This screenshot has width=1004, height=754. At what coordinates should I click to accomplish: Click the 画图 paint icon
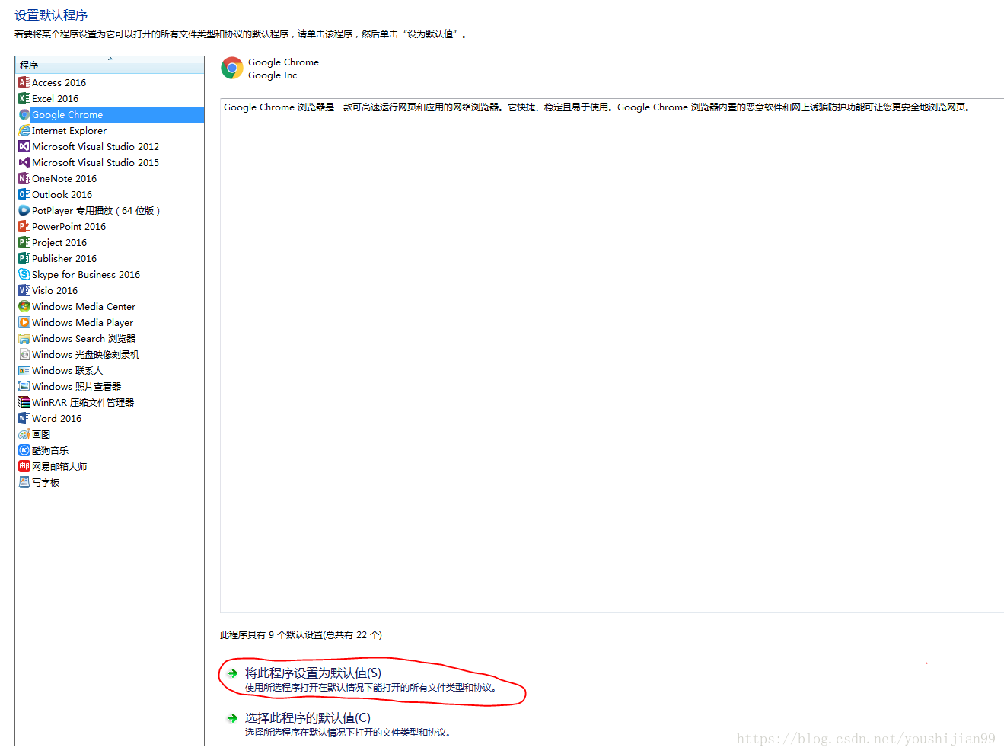point(24,434)
